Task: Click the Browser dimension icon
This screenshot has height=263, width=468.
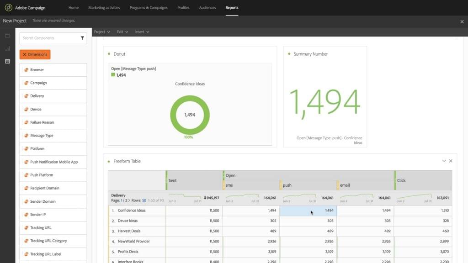Action: tap(26, 70)
